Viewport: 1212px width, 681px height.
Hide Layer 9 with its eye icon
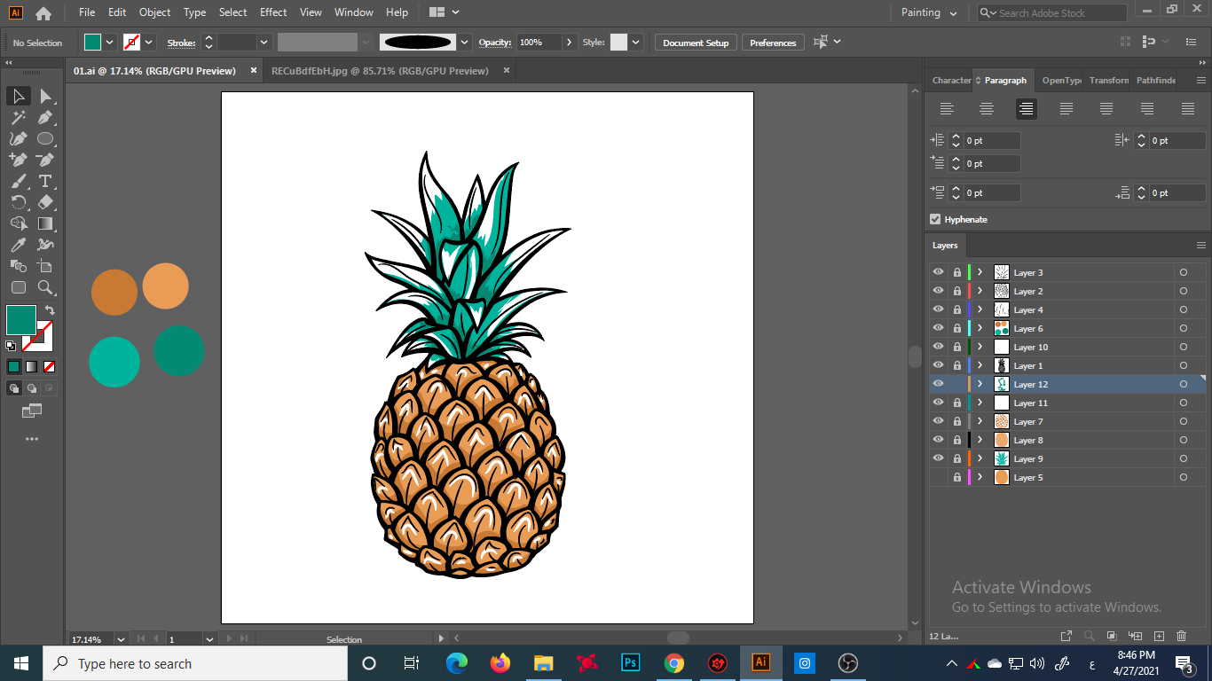pos(938,458)
